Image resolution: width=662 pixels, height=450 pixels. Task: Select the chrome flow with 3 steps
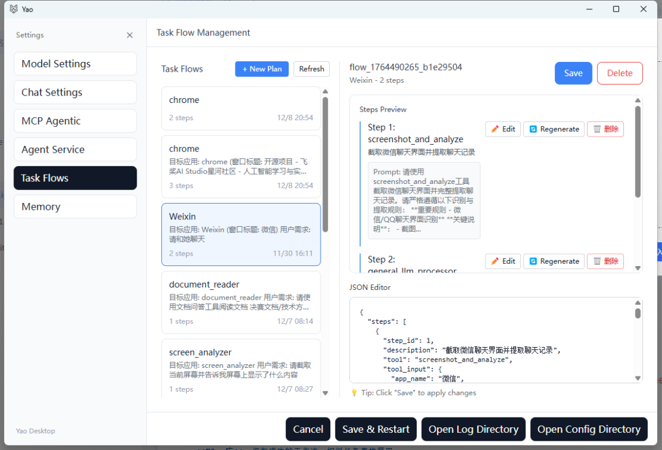241,167
